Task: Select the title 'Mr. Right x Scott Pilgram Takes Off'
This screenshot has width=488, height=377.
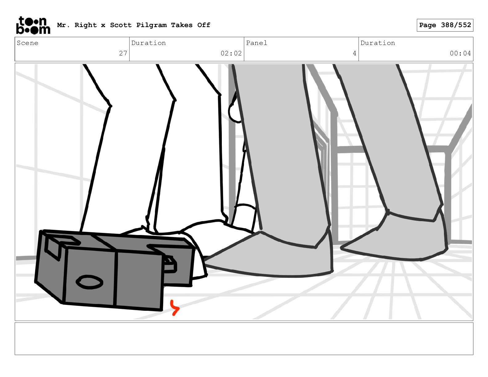Action: 134,25
